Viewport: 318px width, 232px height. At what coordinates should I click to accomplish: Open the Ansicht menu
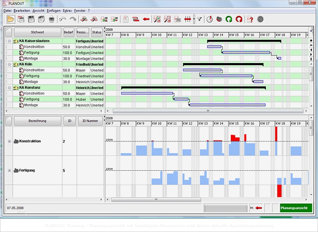point(39,11)
